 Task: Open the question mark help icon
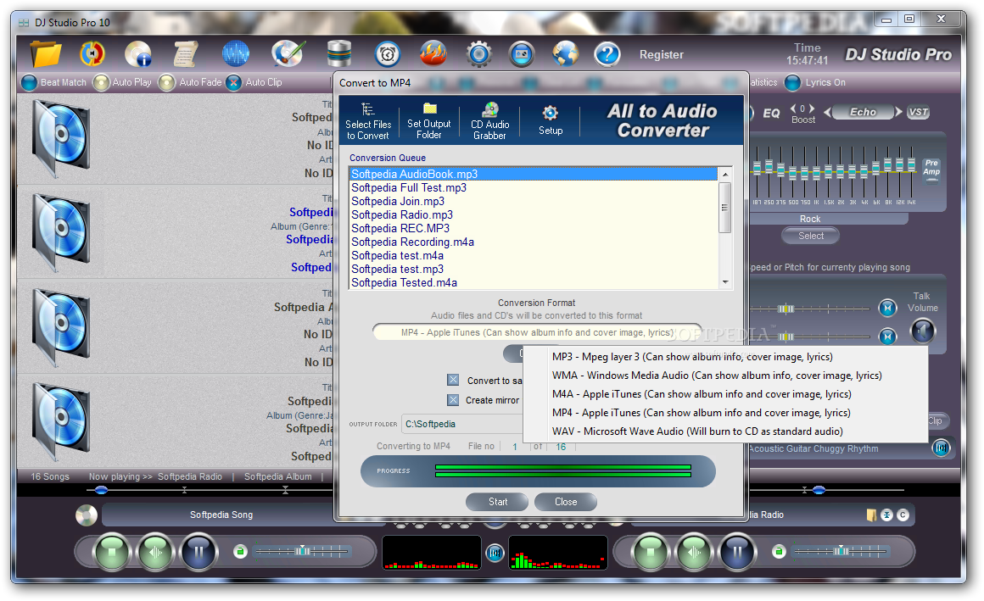pos(607,54)
